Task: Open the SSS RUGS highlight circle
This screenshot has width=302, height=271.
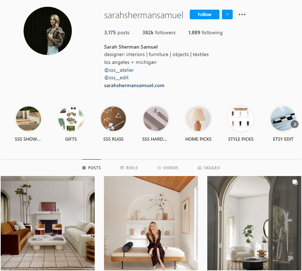Action: 113,119
